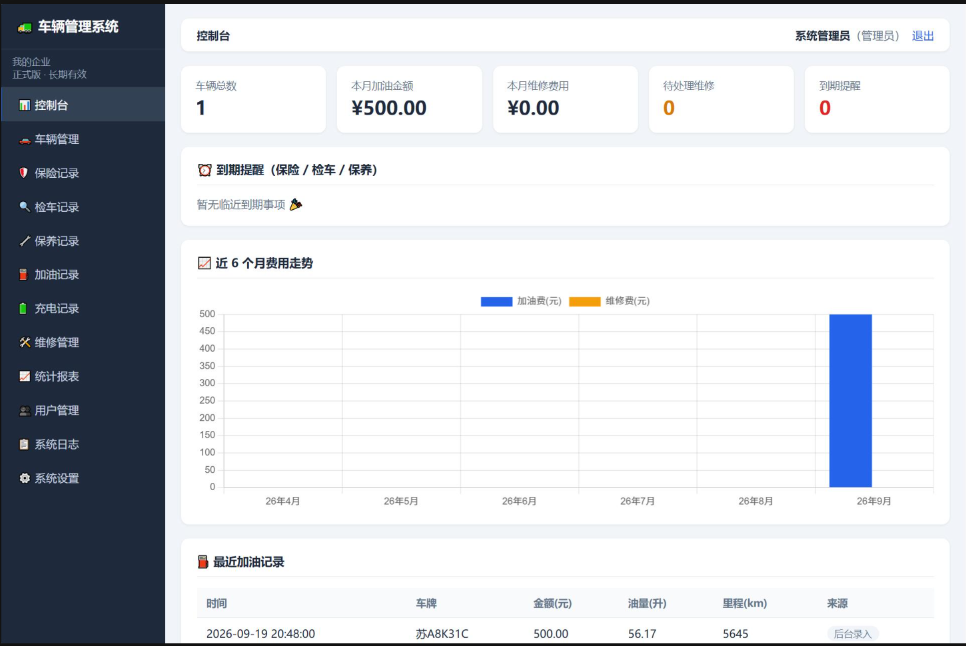The image size is (966, 646).
Task: Click the 5645 mileage cell
Action: click(x=735, y=634)
